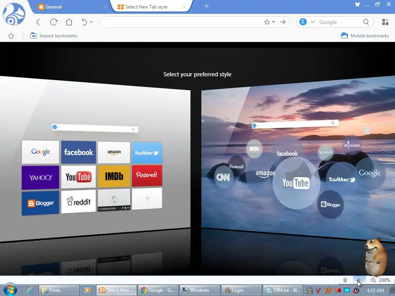Image resolution: width=395 pixels, height=296 pixels.
Task: Click the IMDb bubble
Action: (254, 149)
